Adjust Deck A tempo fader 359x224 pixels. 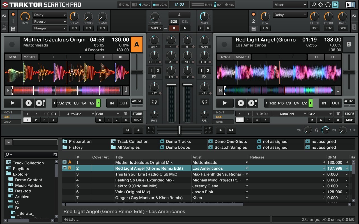point(137,72)
